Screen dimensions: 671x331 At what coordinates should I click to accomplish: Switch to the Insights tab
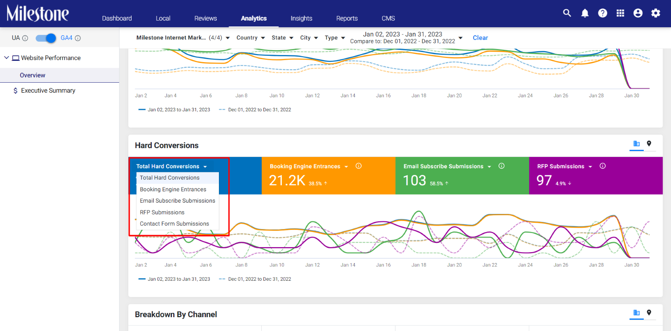(x=301, y=18)
